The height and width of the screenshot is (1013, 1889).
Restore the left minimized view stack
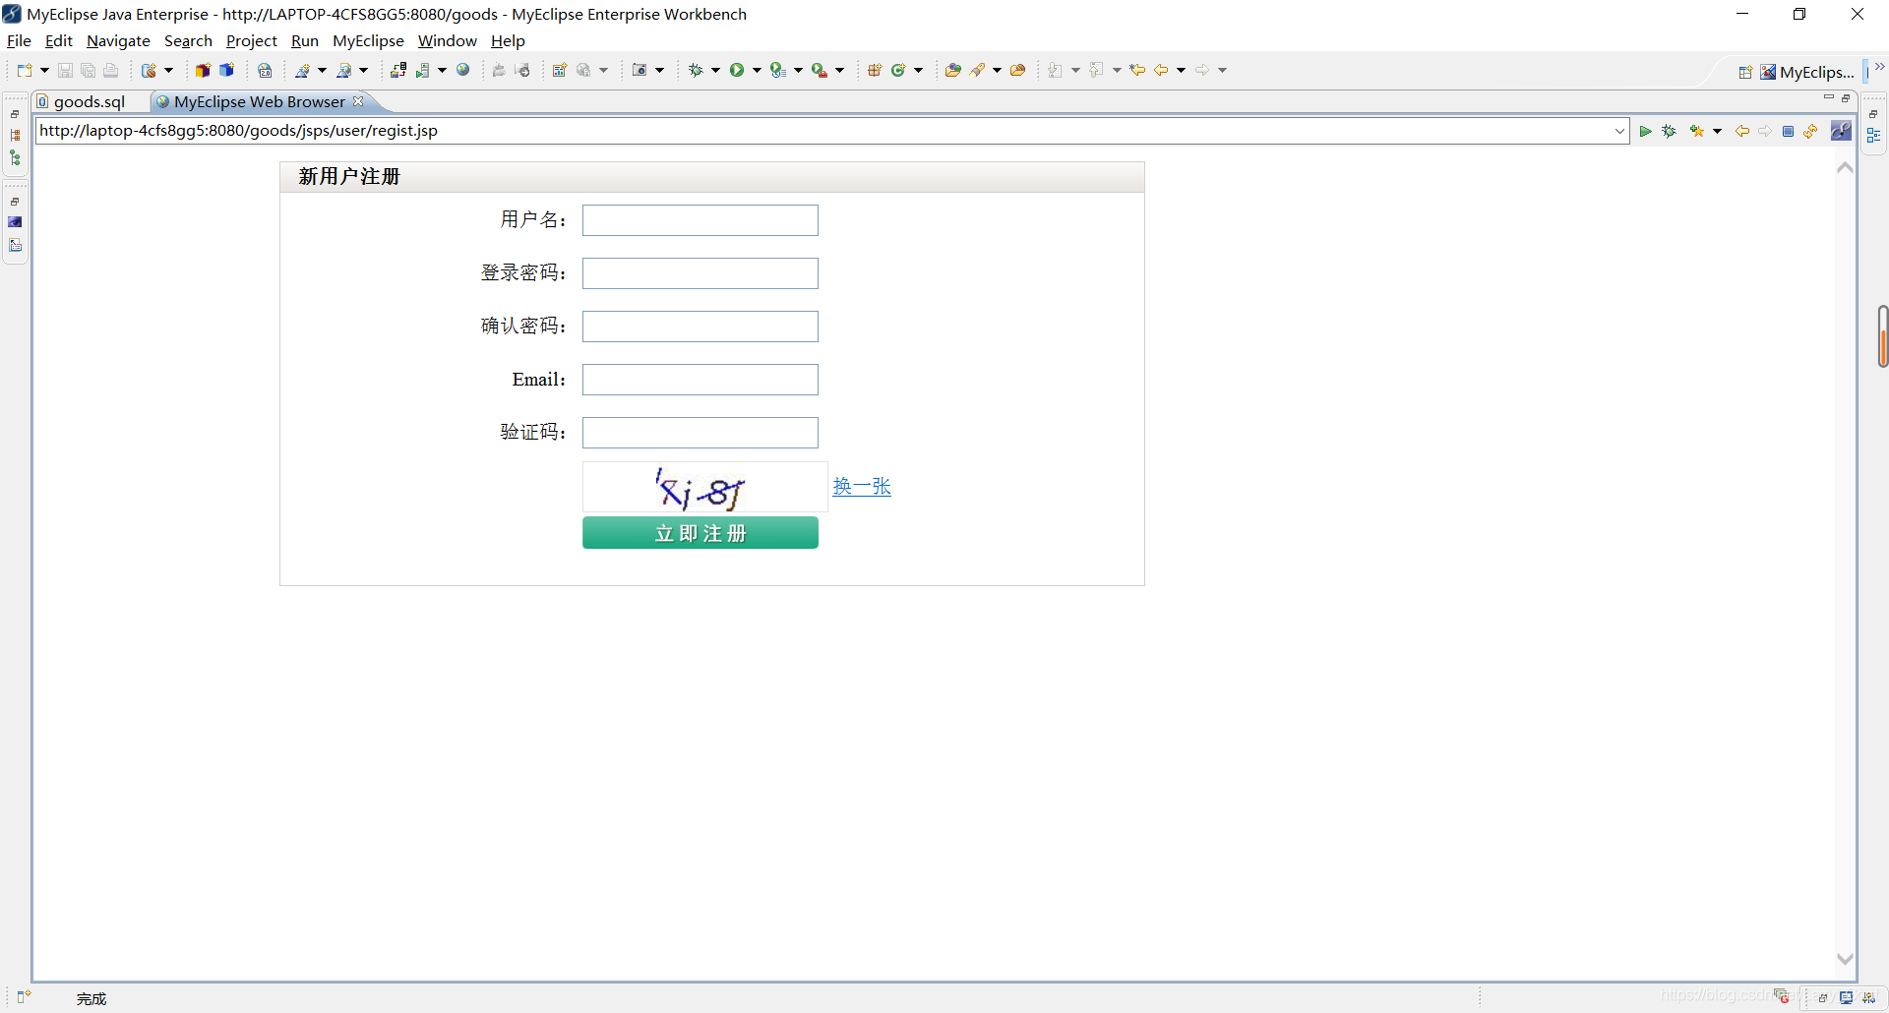pyautogui.click(x=15, y=114)
